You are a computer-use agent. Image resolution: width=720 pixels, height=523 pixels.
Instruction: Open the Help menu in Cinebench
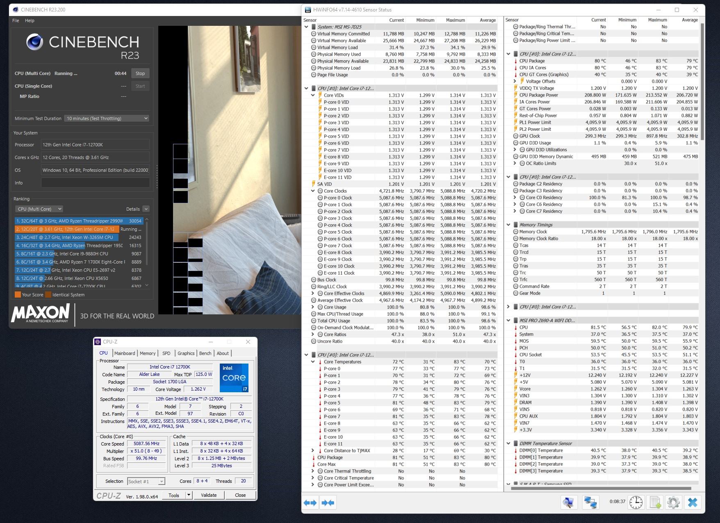(30, 20)
